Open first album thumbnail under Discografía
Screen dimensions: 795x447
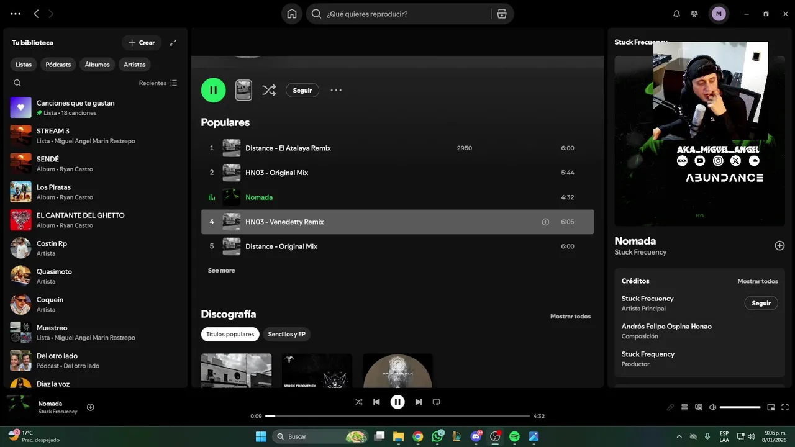click(236, 371)
